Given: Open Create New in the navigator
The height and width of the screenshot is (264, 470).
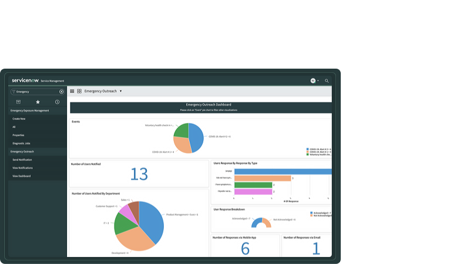Looking at the screenshot, I should coord(19,119).
